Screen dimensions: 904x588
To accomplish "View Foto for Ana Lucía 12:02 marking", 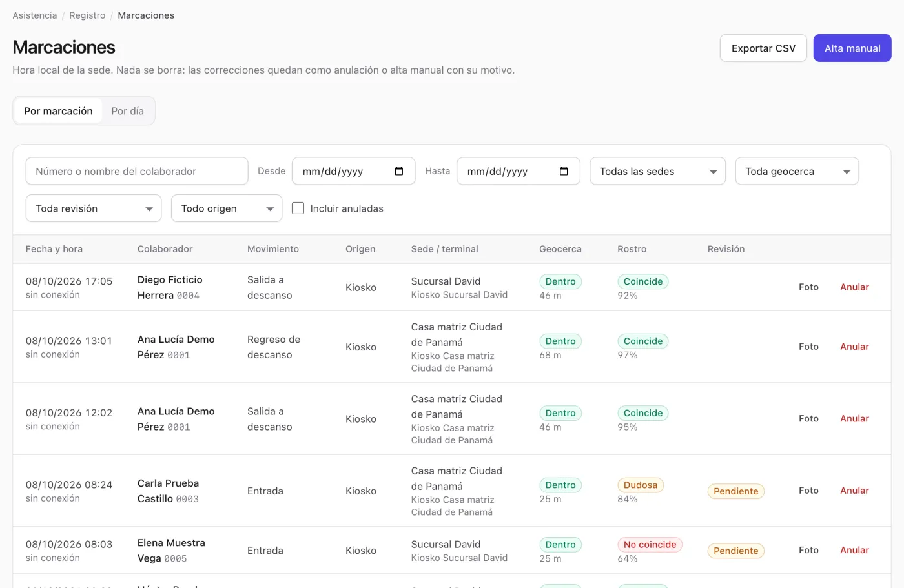I will click(808, 419).
